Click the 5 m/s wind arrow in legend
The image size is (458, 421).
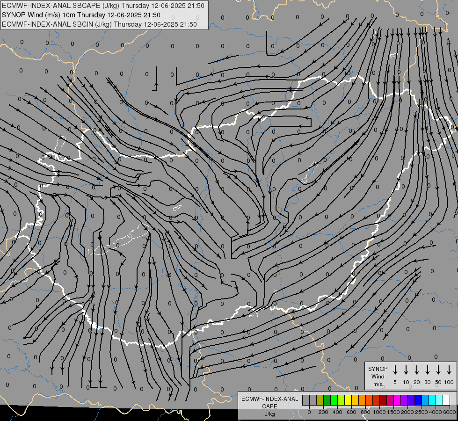[x=395, y=370]
